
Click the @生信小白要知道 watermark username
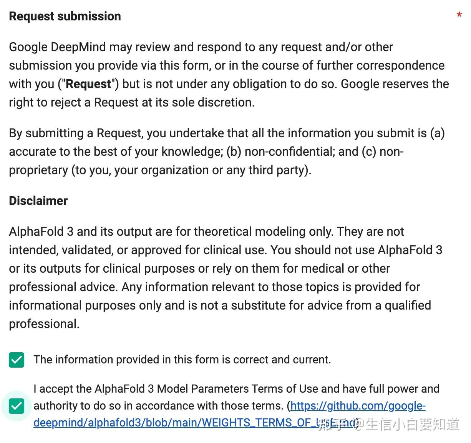click(407, 424)
